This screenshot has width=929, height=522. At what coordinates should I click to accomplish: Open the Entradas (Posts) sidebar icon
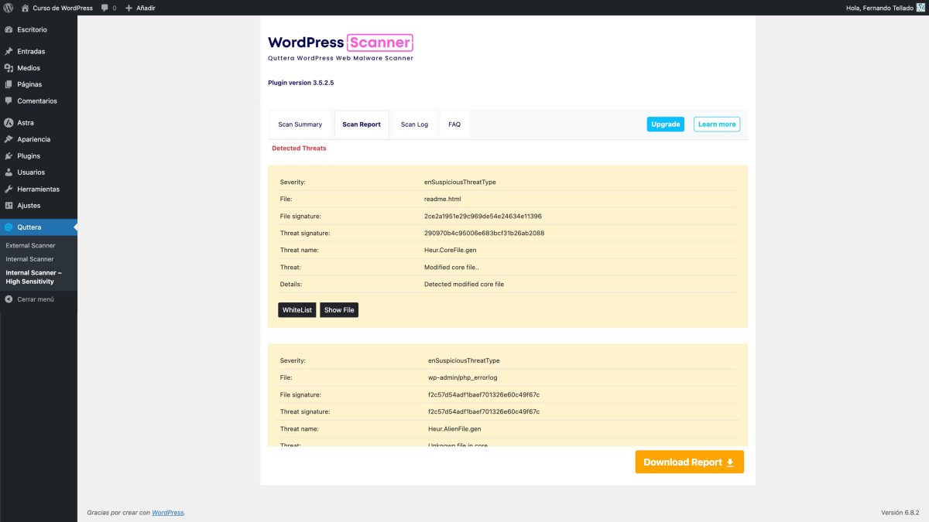tap(9, 51)
